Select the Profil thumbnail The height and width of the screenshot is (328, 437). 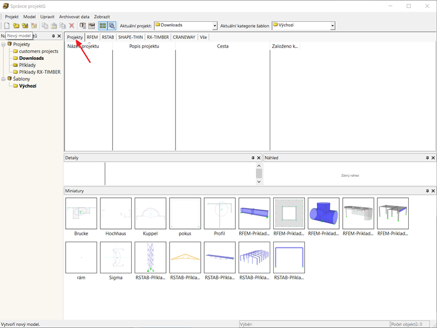[220, 213]
